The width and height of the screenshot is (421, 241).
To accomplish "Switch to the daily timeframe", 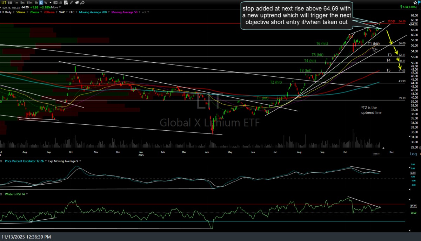I will point(41,3).
